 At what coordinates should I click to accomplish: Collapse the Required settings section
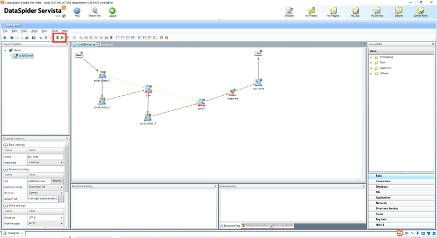[6, 169]
